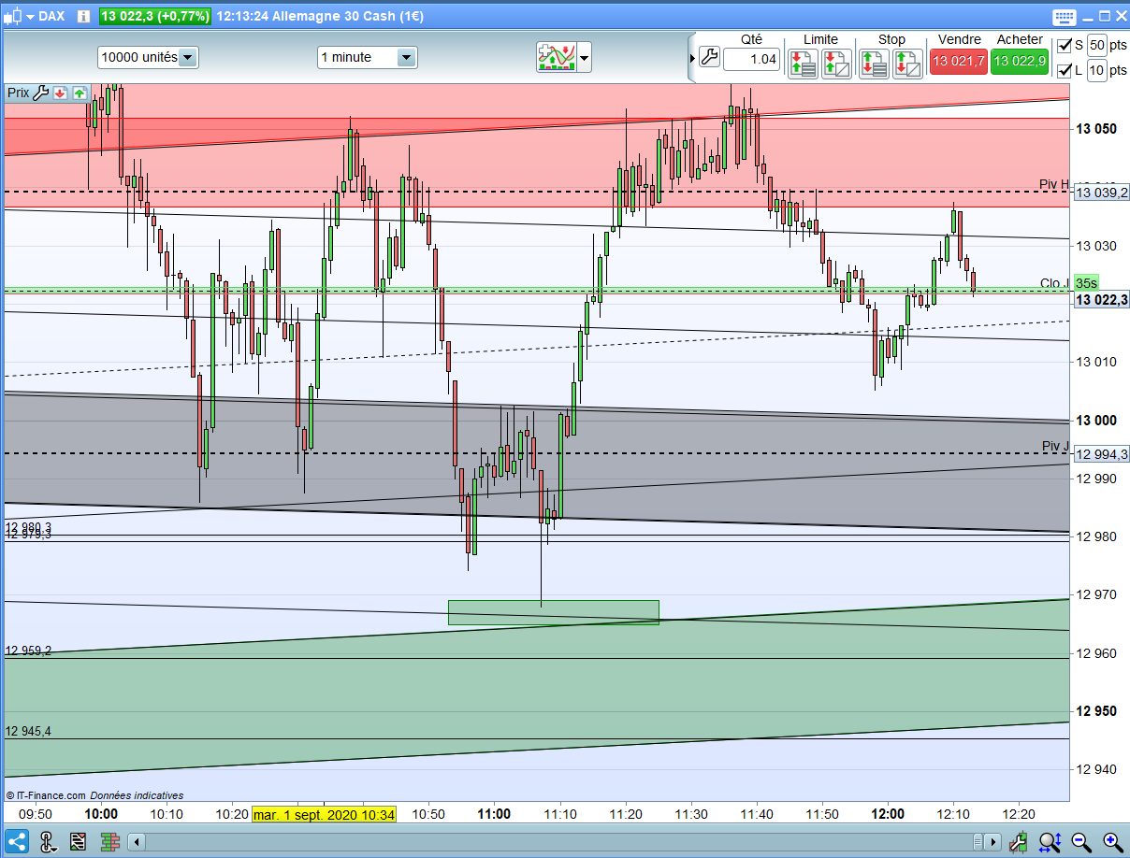Click the 10:00 time axis label
Screen dimensions: 1130x858
[101, 814]
